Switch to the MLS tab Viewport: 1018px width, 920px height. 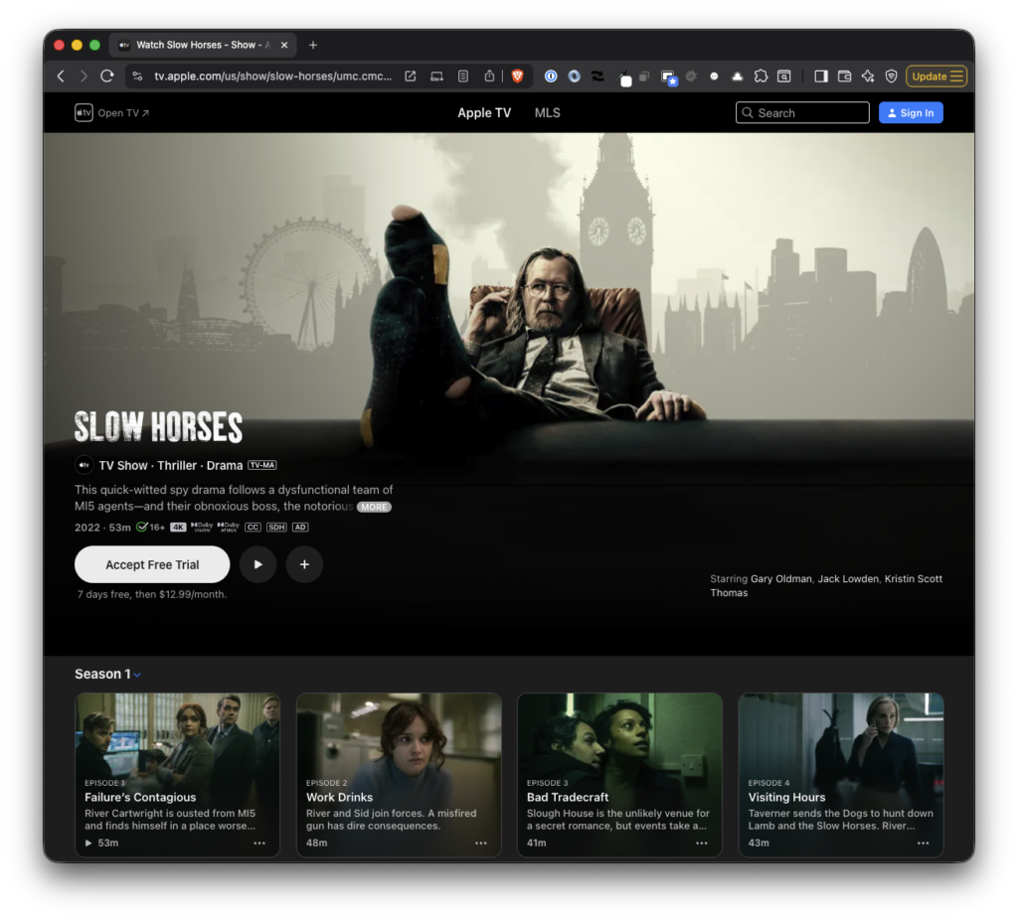tap(548, 113)
